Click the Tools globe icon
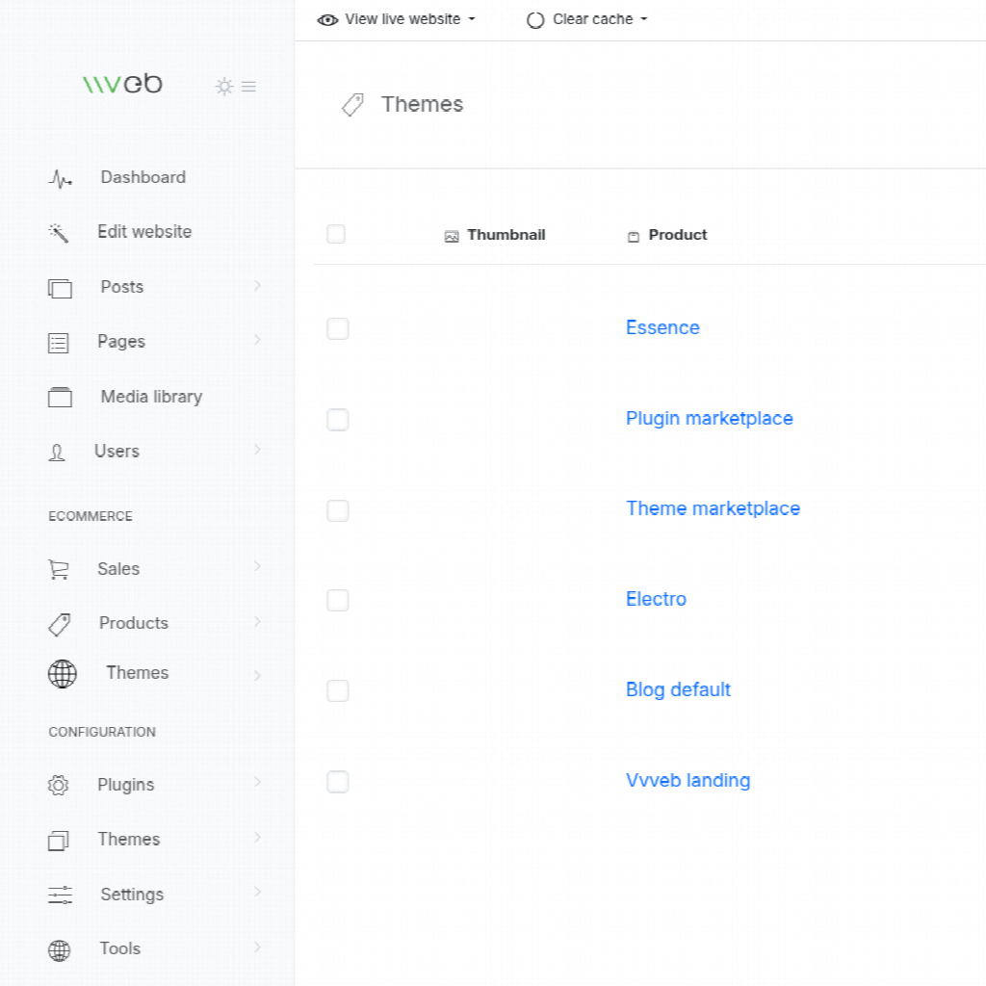 tap(60, 950)
